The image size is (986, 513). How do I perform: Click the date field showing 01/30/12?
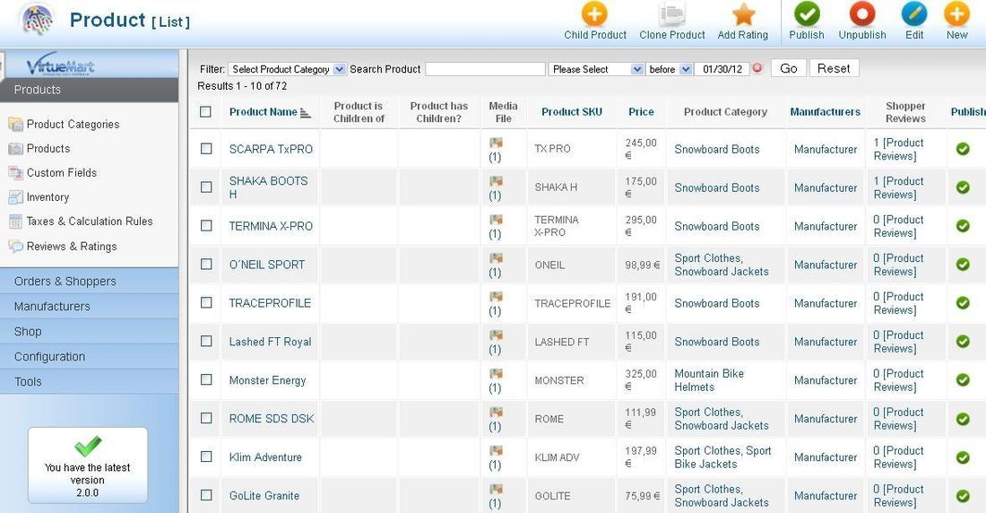[x=722, y=69]
